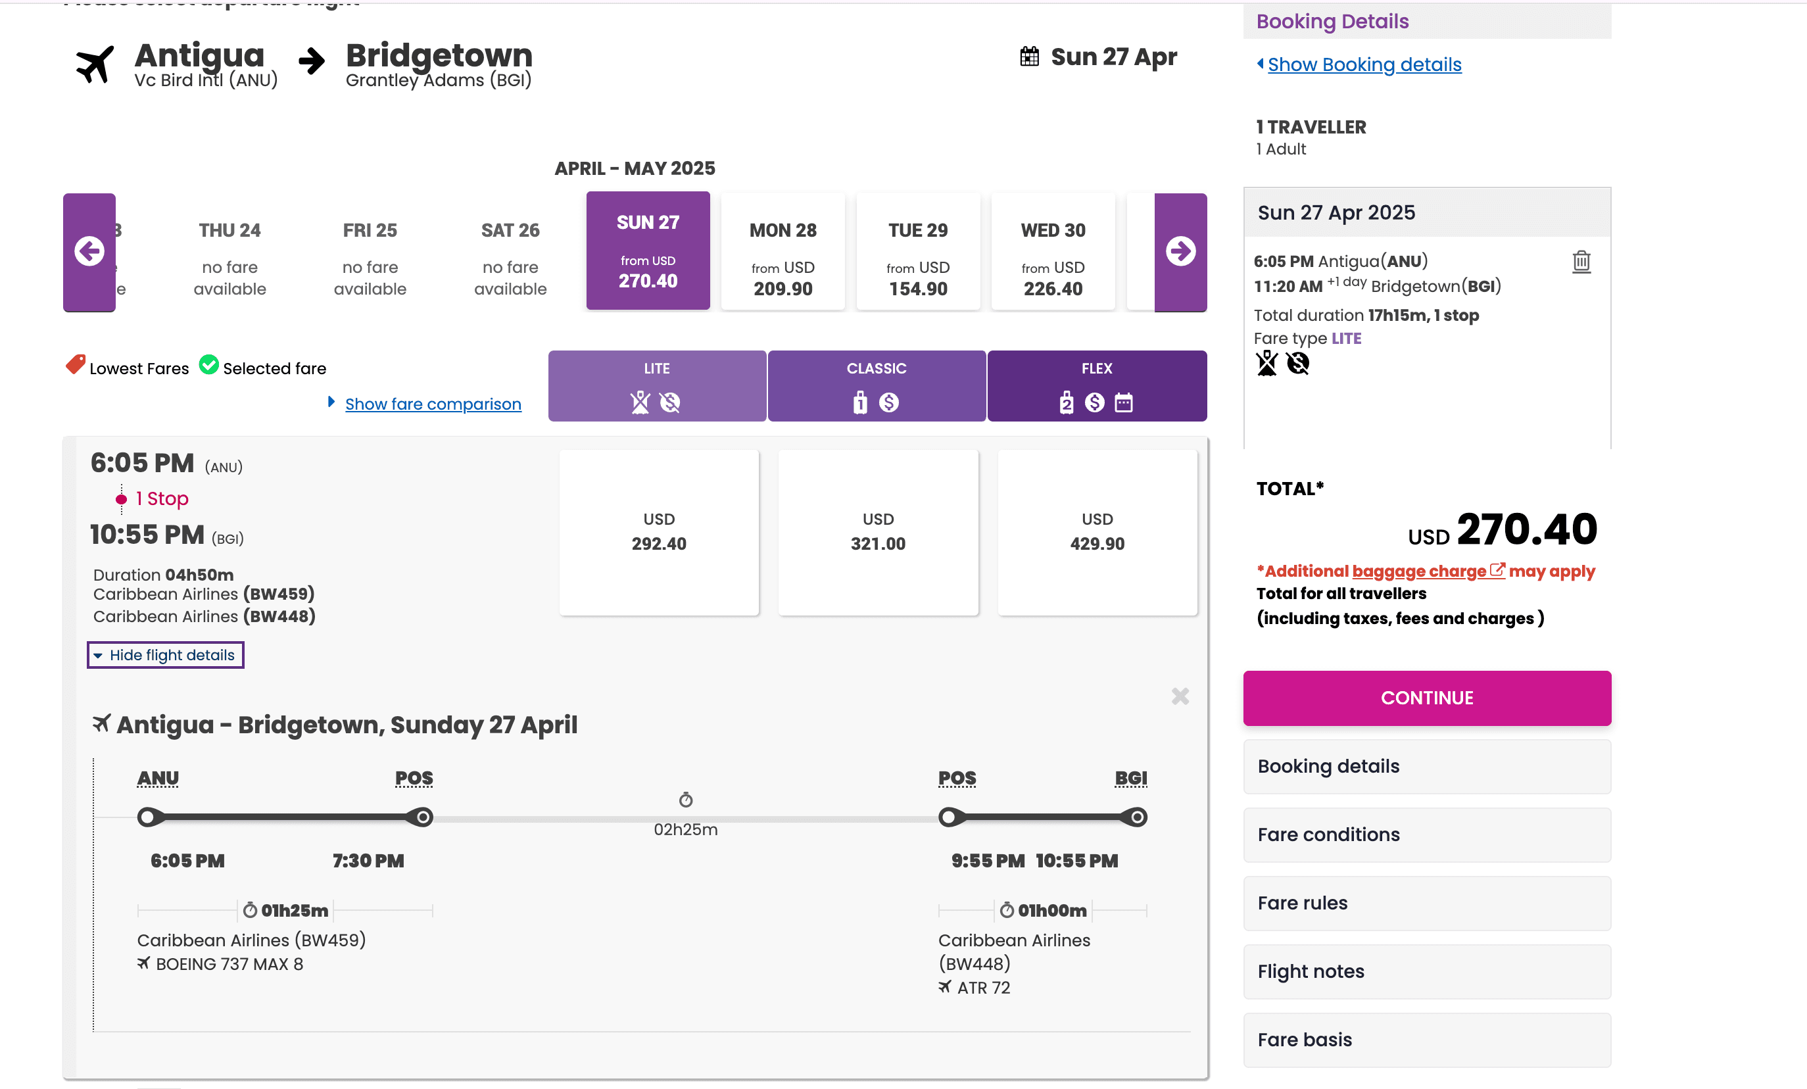The image size is (1807, 1089).
Task: Switch to MON 28 date tab
Action: click(783, 251)
